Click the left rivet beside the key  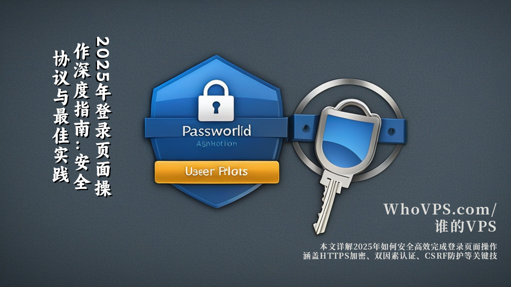click(x=305, y=128)
